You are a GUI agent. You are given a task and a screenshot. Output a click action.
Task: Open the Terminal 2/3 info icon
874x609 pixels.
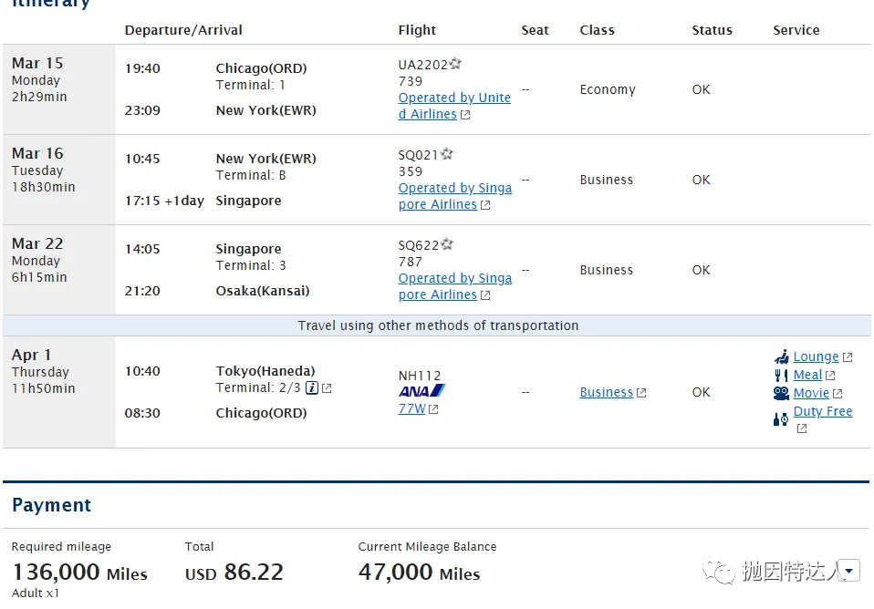click(x=311, y=388)
